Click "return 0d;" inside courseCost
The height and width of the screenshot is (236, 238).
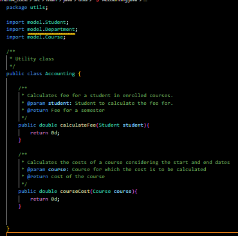tap(45, 199)
